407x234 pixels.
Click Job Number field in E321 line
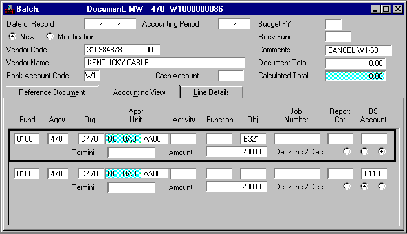(297, 139)
